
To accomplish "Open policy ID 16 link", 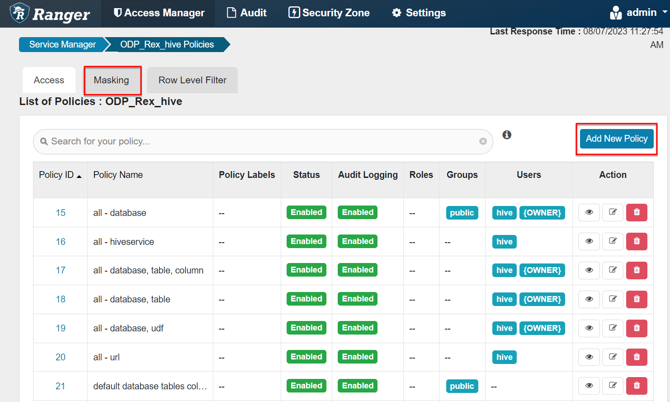I will pyautogui.click(x=61, y=242).
